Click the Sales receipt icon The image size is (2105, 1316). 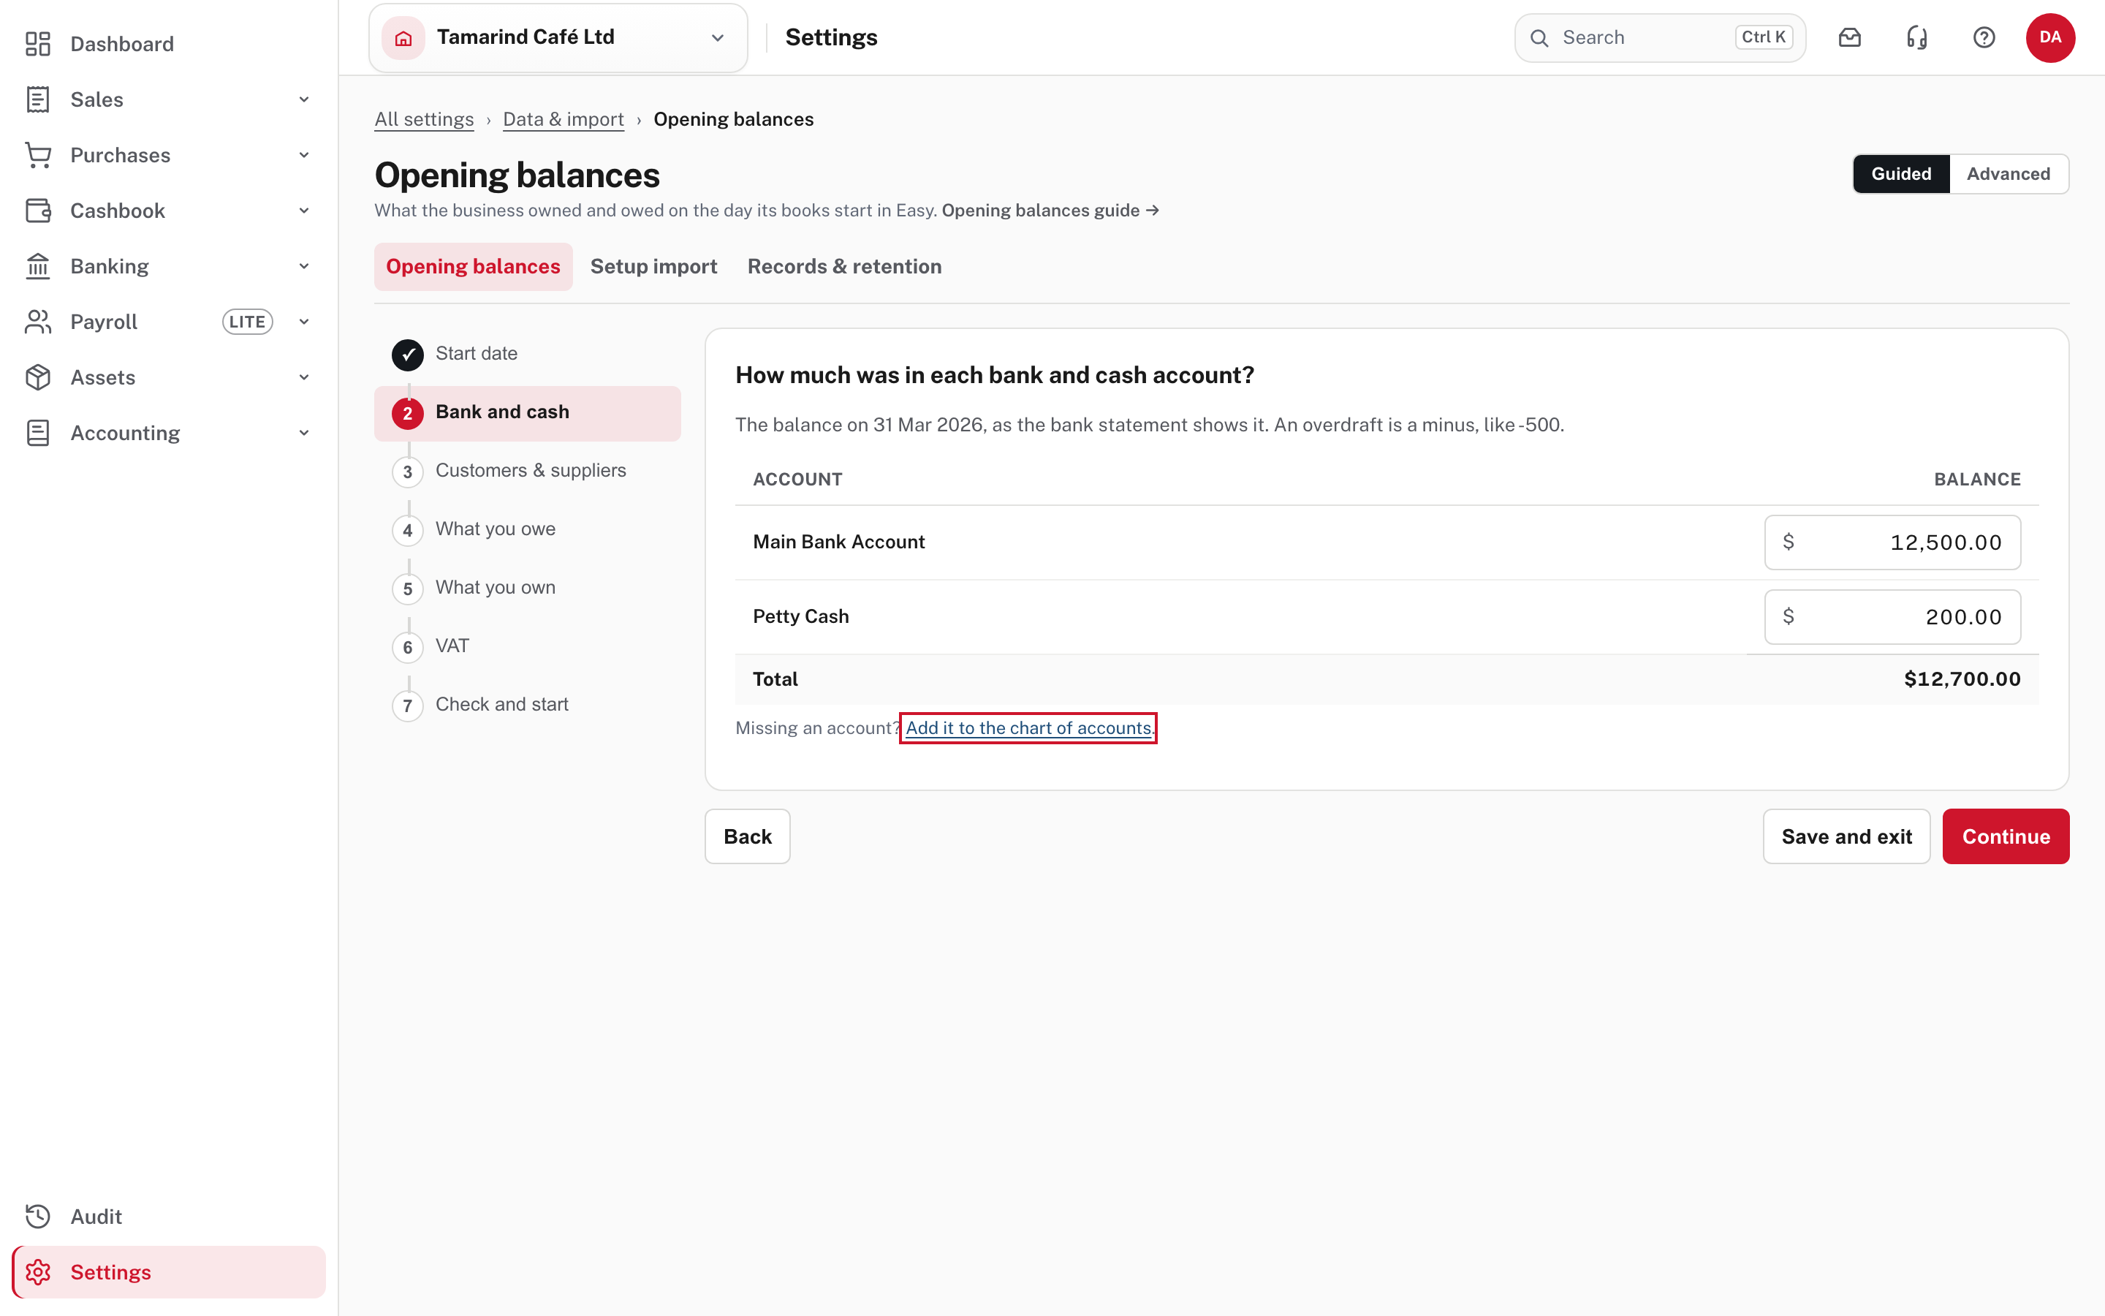(x=37, y=99)
